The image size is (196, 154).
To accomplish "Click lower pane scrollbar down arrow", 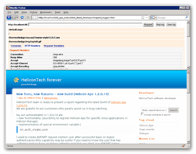I will pos(188,142).
